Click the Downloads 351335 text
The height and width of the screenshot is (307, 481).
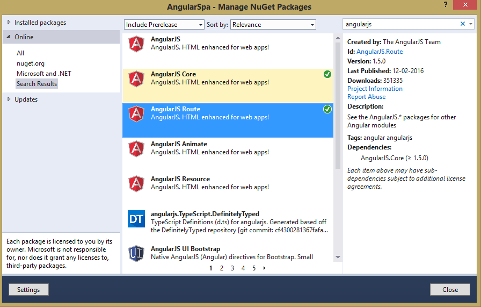375,81
